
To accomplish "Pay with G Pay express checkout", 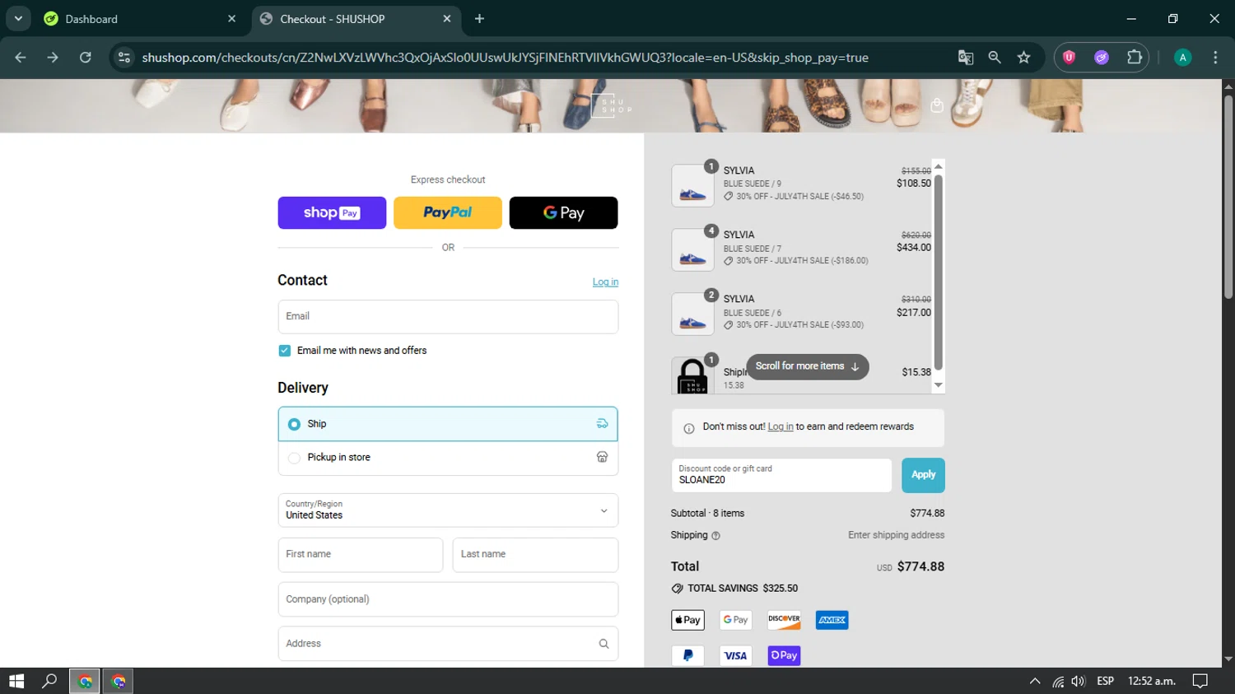I will coord(564,212).
